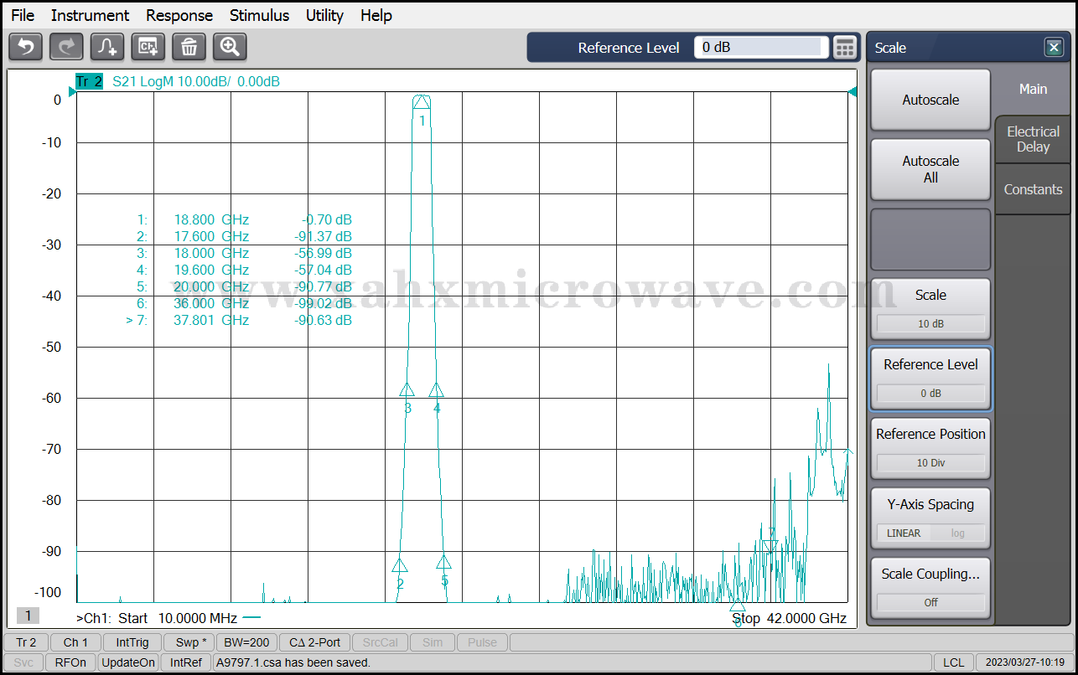This screenshot has height=675, width=1078.
Task: Click the Reference Level 0 dB button
Action: (x=930, y=378)
